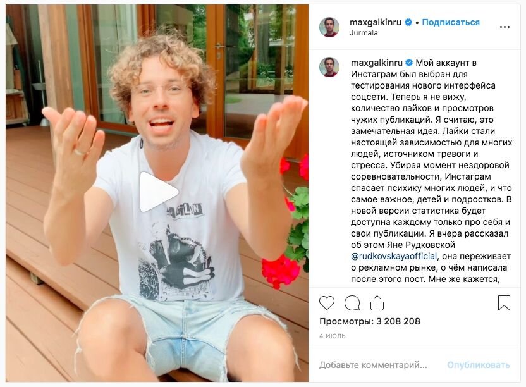Open the maxgalkinru username in caption

click(376, 63)
